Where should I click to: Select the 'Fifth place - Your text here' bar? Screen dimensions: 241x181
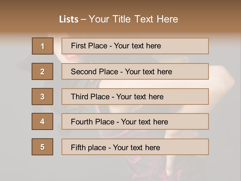[135, 147]
